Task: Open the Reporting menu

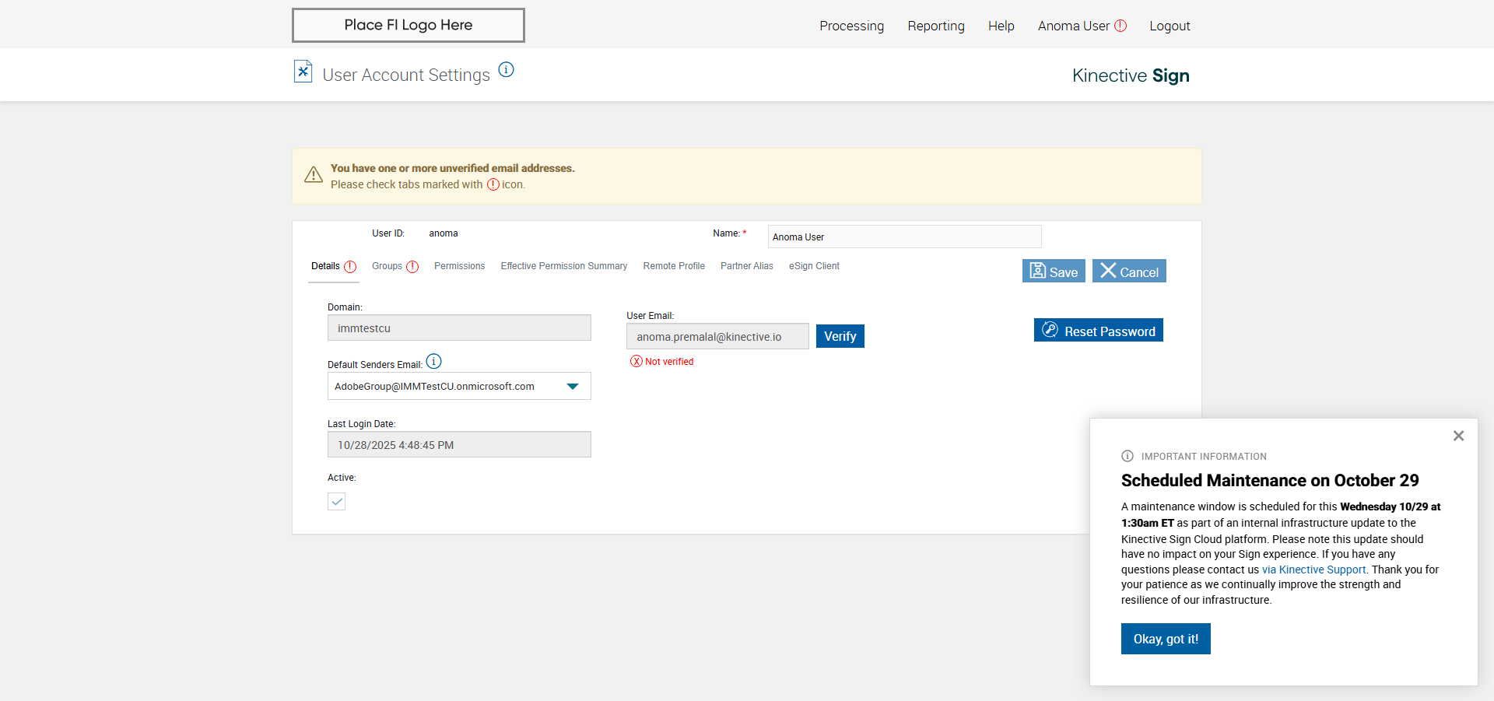Action: [936, 26]
